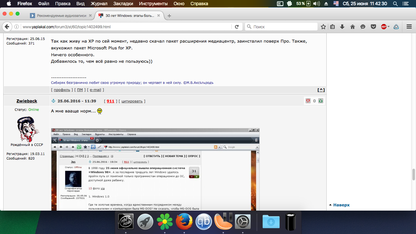Open the Журнал menu
Image resolution: width=416 pixels, height=234 pixels.
(99, 4)
